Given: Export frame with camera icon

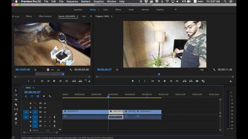Looking at the screenshot, I should point(197,81).
